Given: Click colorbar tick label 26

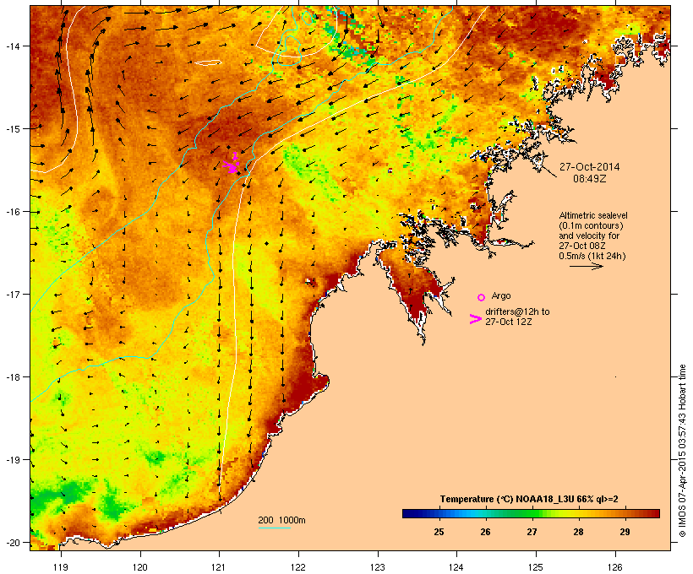Looking at the screenshot, I should (x=485, y=532).
